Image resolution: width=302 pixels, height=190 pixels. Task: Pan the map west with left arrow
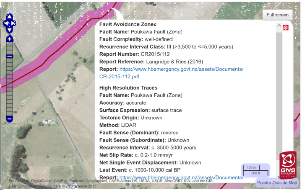(5, 23)
